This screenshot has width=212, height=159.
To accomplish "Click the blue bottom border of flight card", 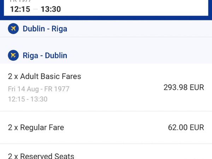I will pyautogui.click(x=106, y=18).
